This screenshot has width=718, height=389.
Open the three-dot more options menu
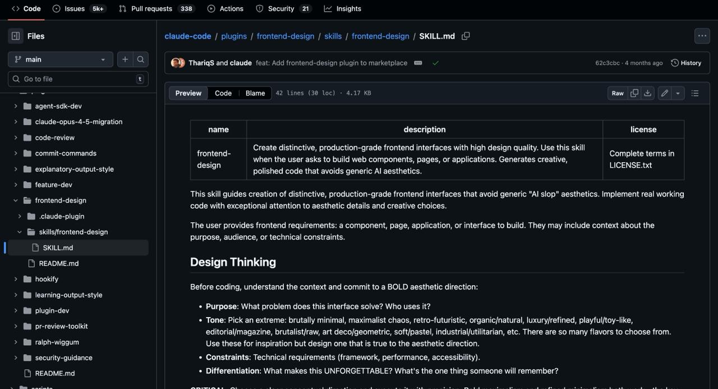click(702, 36)
